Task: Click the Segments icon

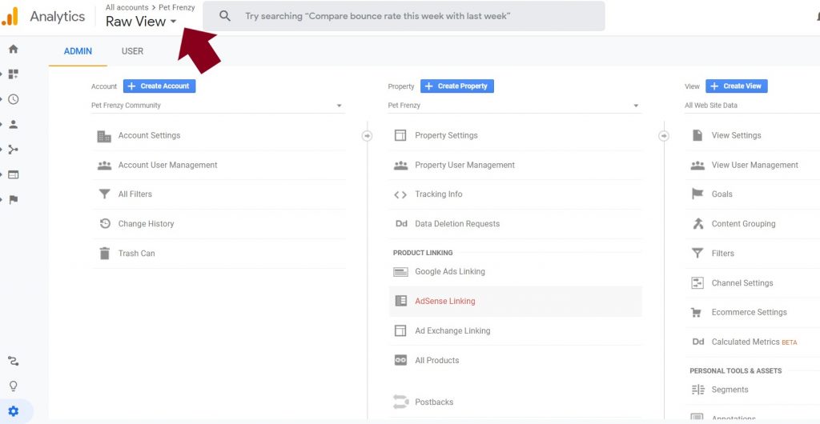Action: tap(698, 390)
